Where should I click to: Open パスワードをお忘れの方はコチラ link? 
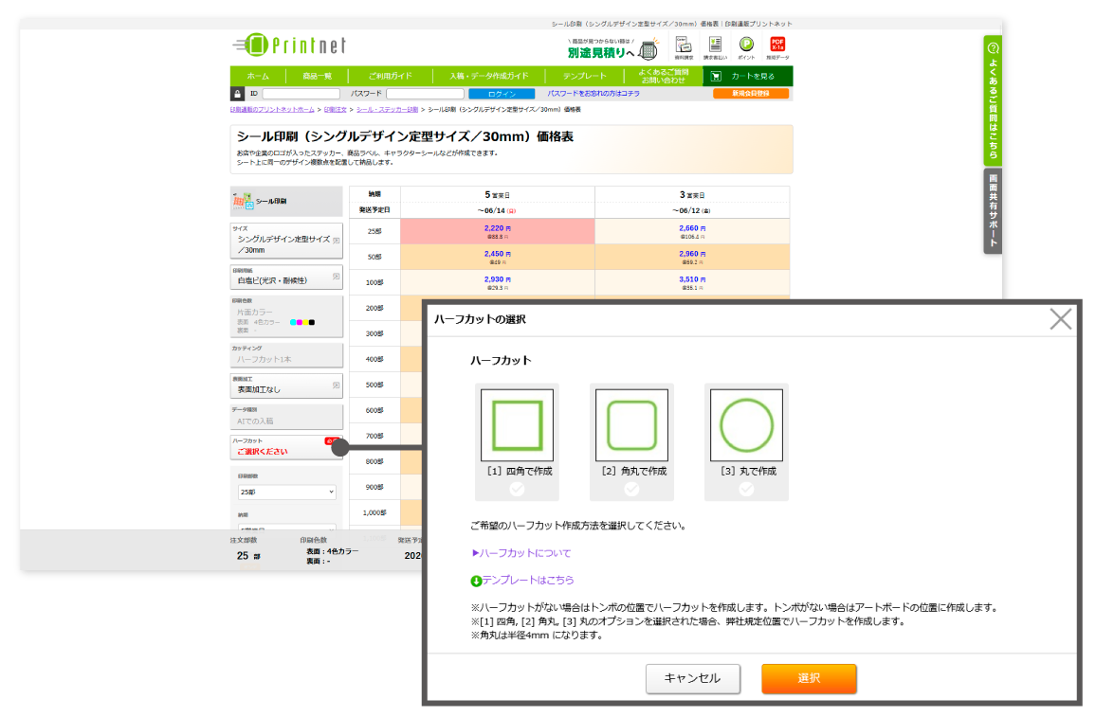point(593,94)
